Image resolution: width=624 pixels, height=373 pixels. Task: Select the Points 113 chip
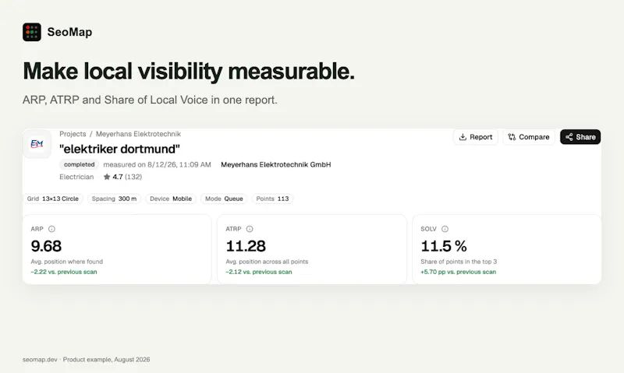272,199
